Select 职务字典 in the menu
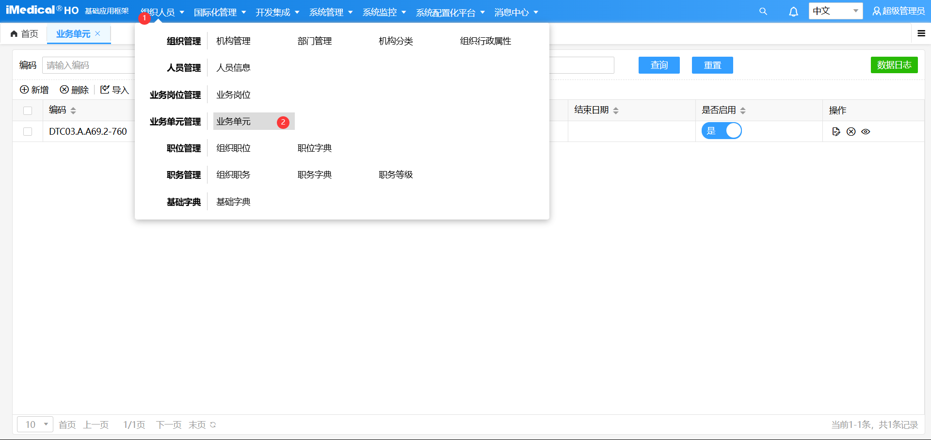931x440 pixels. (x=315, y=175)
